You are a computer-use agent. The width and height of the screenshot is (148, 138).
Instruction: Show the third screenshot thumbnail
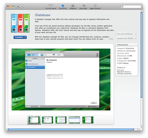pos(61,120)
